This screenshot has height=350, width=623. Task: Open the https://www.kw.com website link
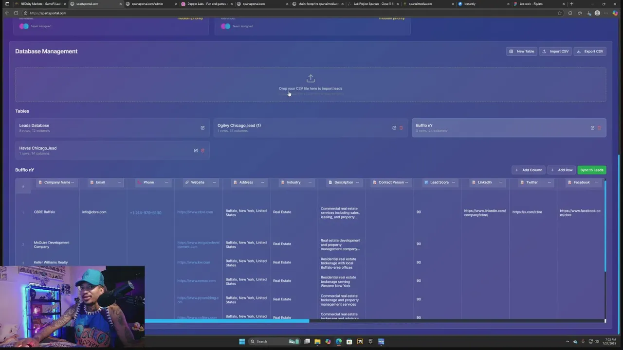point(194,262)
